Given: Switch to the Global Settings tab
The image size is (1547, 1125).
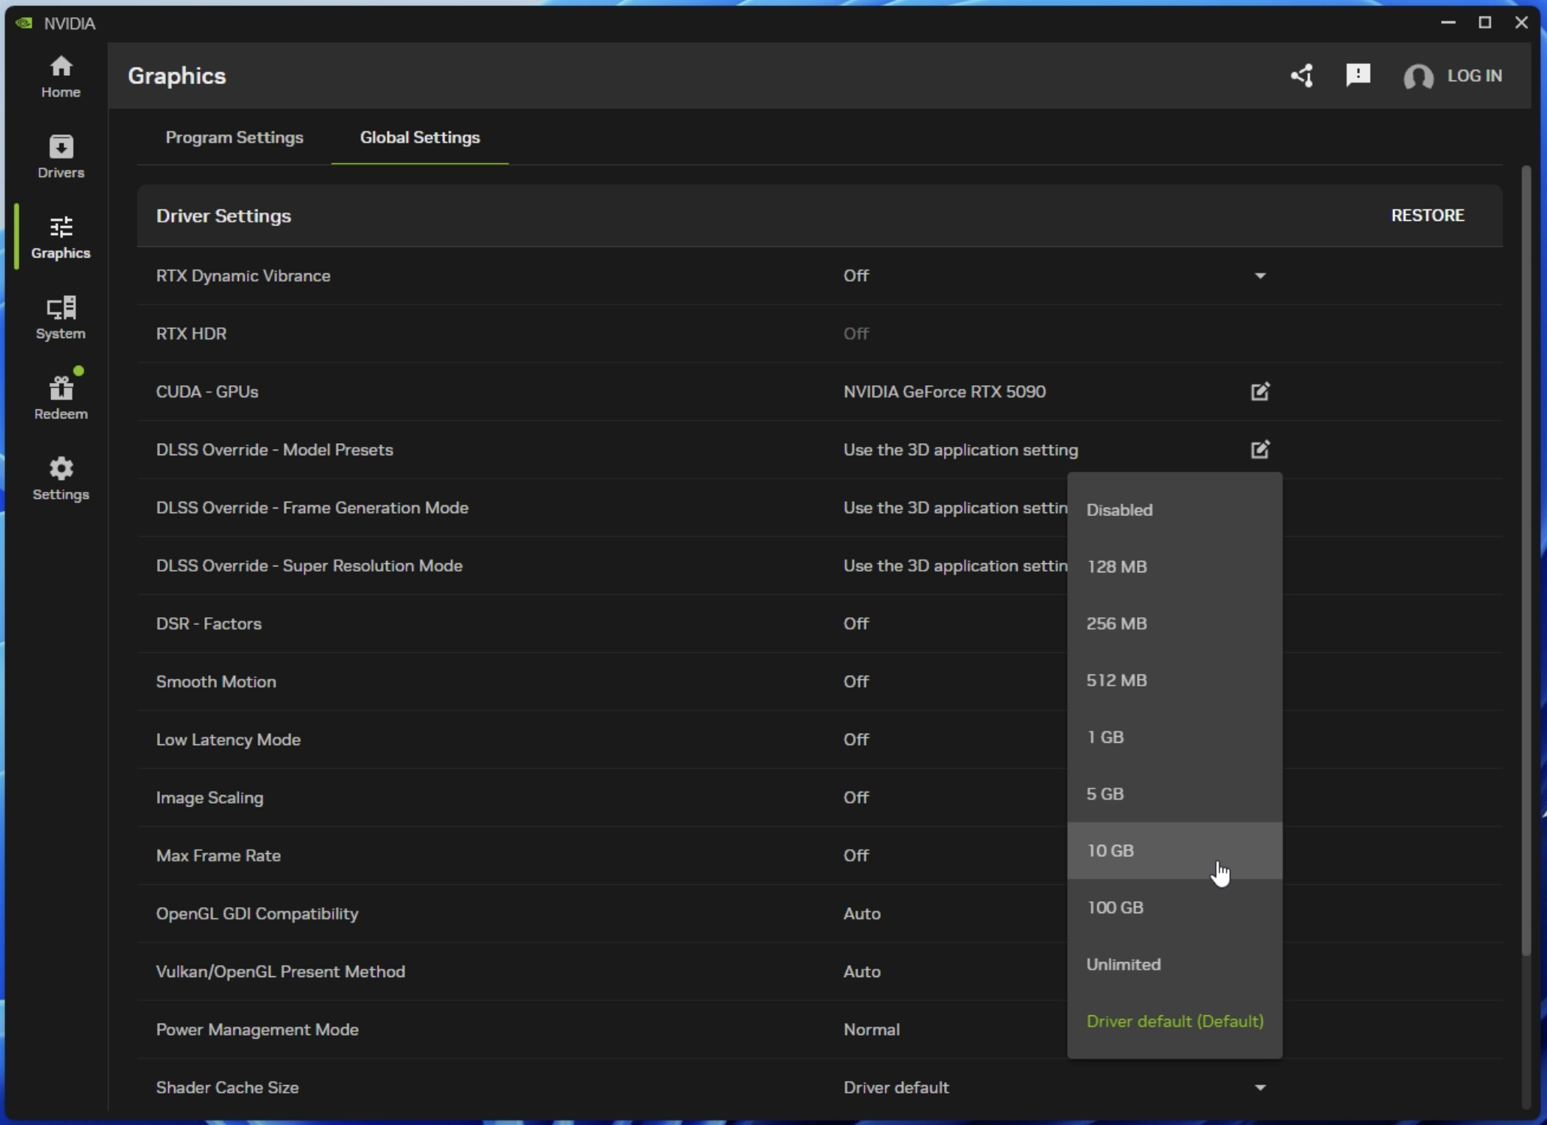Looking at the screenshot, I should [x=419, y=137].
